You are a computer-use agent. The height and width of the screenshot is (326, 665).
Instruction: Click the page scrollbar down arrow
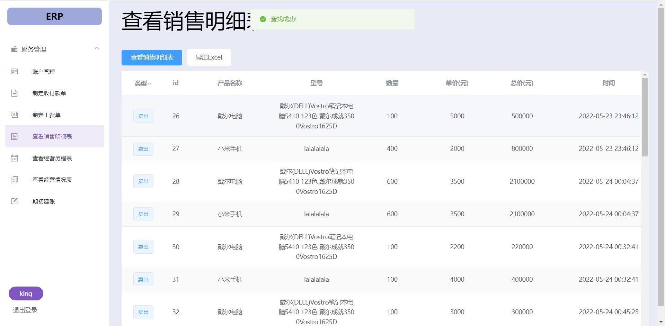click(x=661, y=322)
